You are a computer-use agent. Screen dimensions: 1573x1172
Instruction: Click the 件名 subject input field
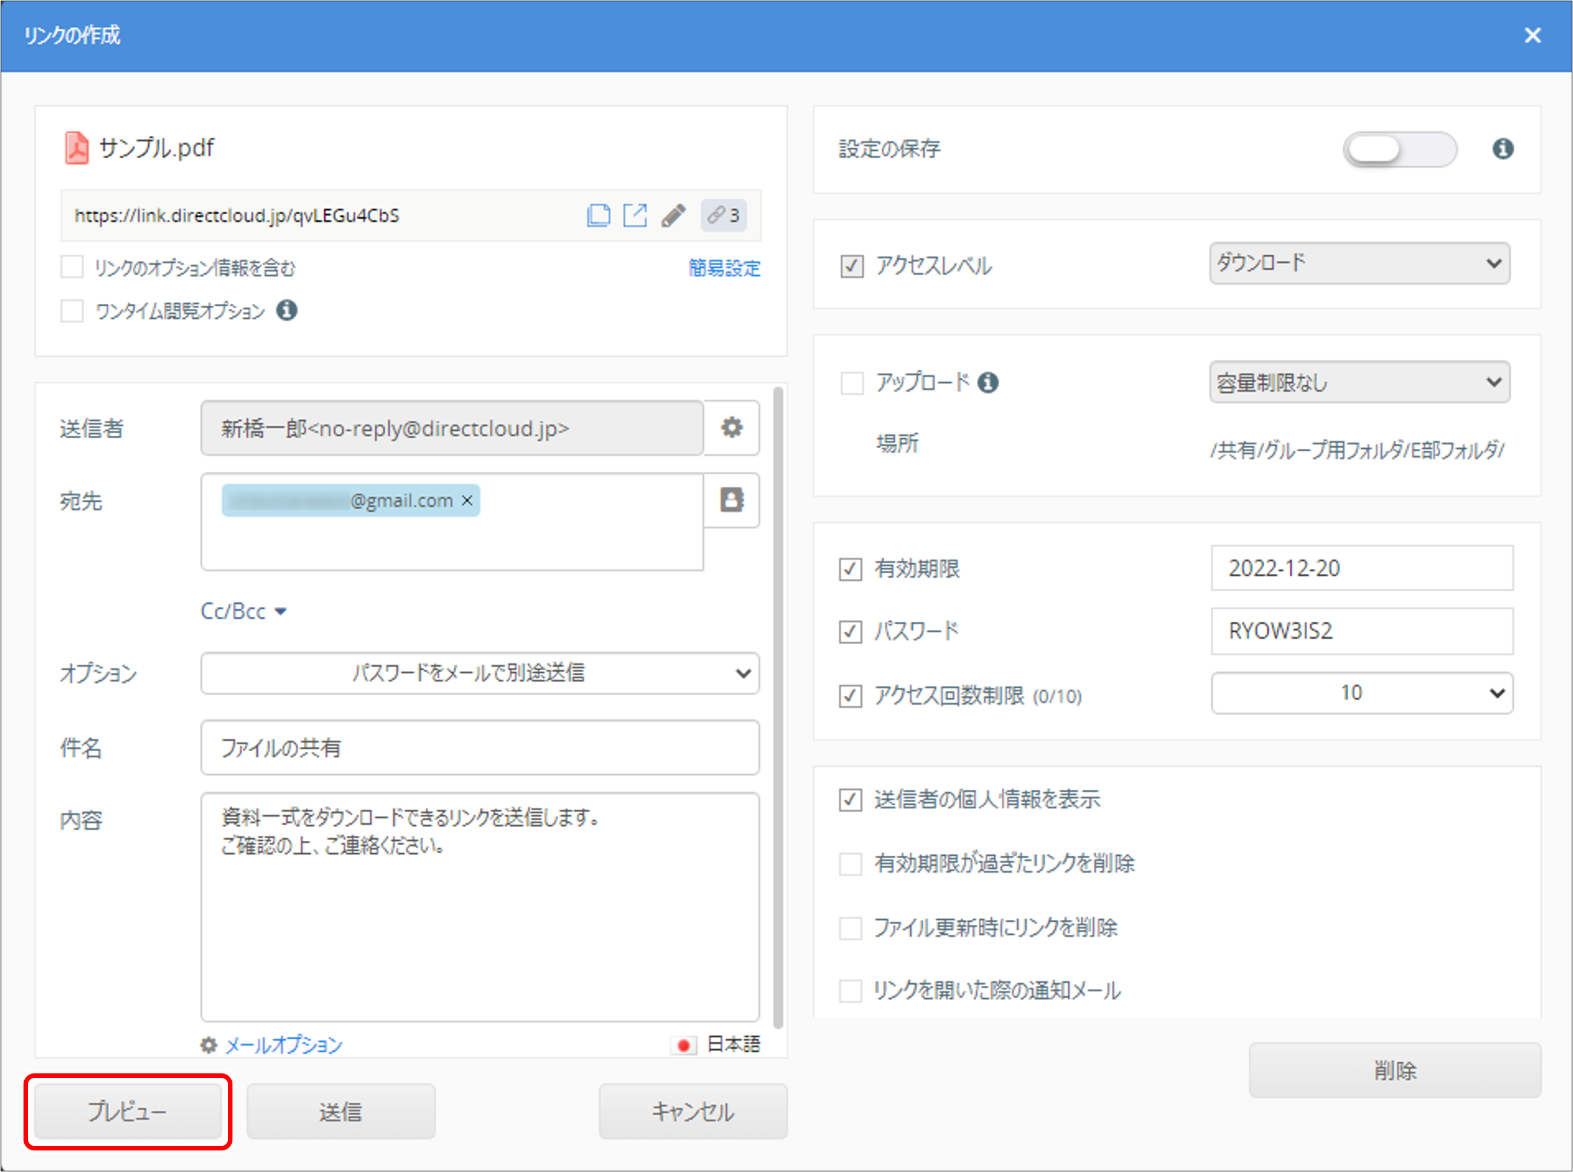(479, 748)
